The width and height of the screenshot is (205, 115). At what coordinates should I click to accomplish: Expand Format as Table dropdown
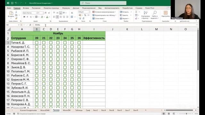tap(116, 15)
